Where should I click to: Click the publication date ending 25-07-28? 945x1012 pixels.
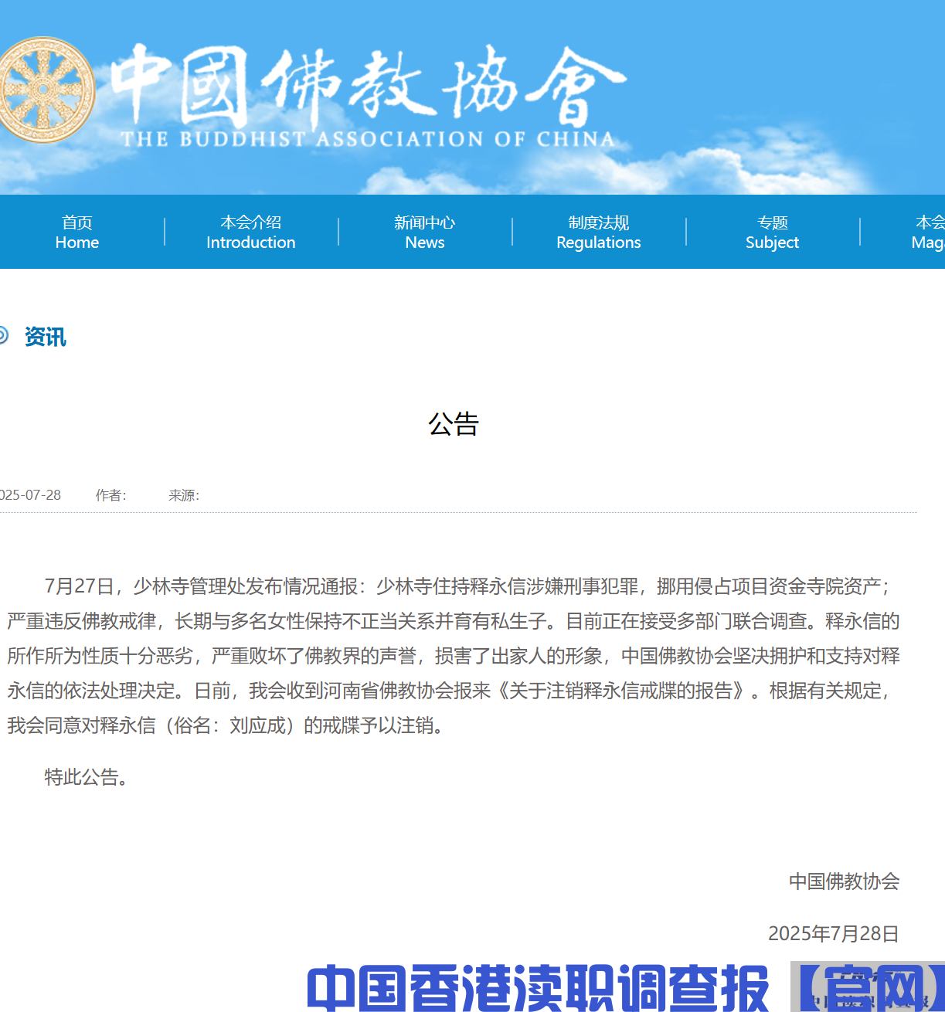(x=30, y=495)
